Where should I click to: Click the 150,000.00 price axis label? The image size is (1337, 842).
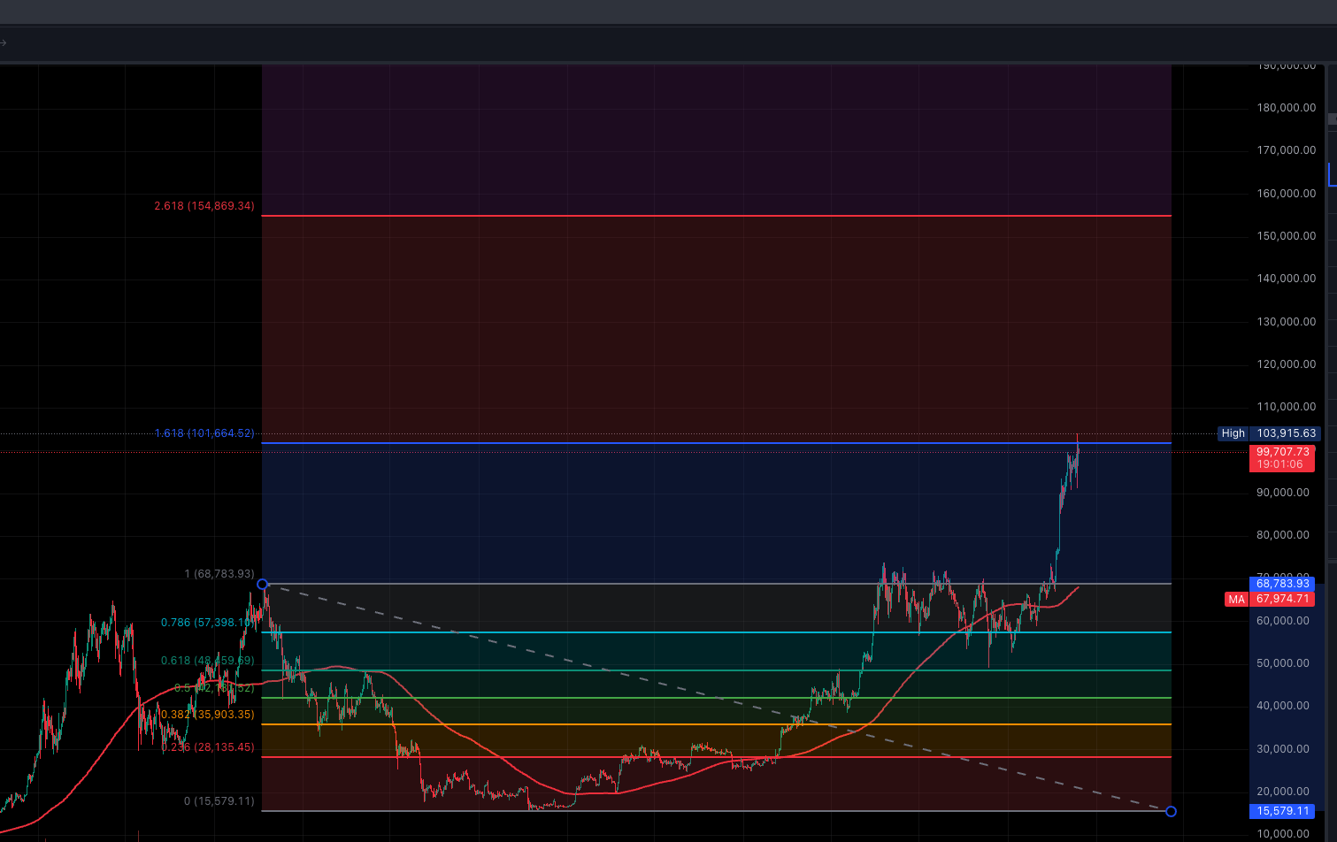point(1287,236)
